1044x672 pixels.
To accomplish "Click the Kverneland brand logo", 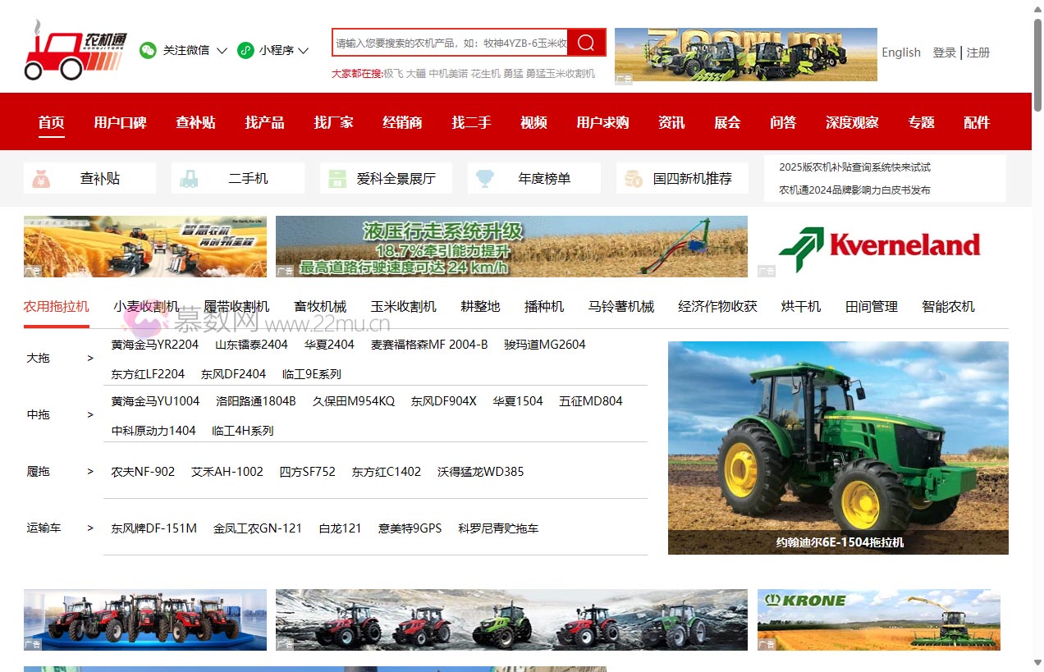I will [x=879, y=245].
